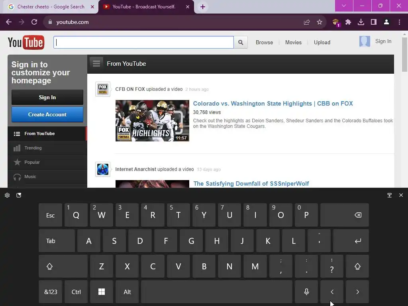Click Internet Anarchist channel name
The width and height of the screenshot is (408, 306).
click(135, 169)
